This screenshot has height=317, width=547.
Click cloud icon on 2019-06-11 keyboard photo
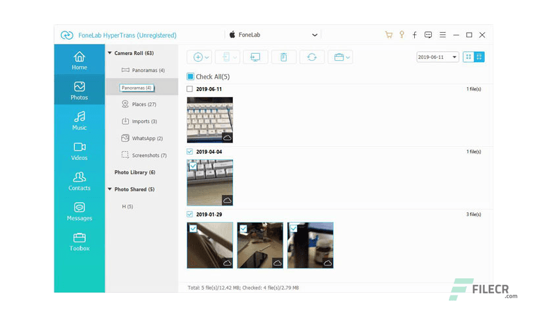227,137
